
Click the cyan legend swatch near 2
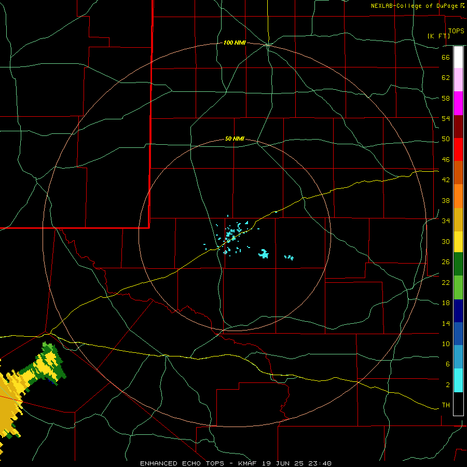pos(458,380)
